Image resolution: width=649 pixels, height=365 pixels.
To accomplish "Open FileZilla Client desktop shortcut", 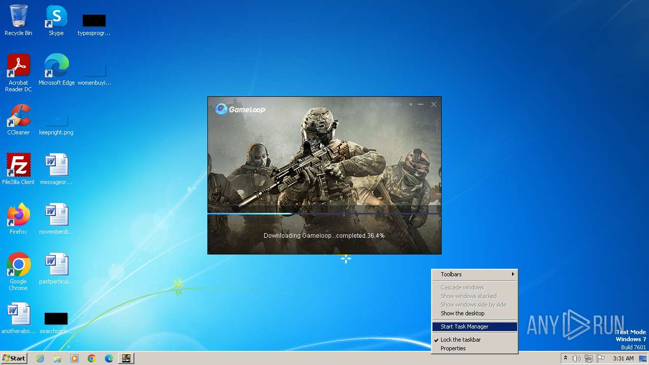I will coord(18,169).
